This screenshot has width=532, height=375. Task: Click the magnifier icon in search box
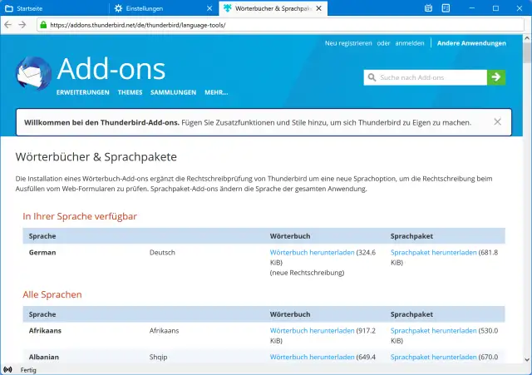pos(372,77)
